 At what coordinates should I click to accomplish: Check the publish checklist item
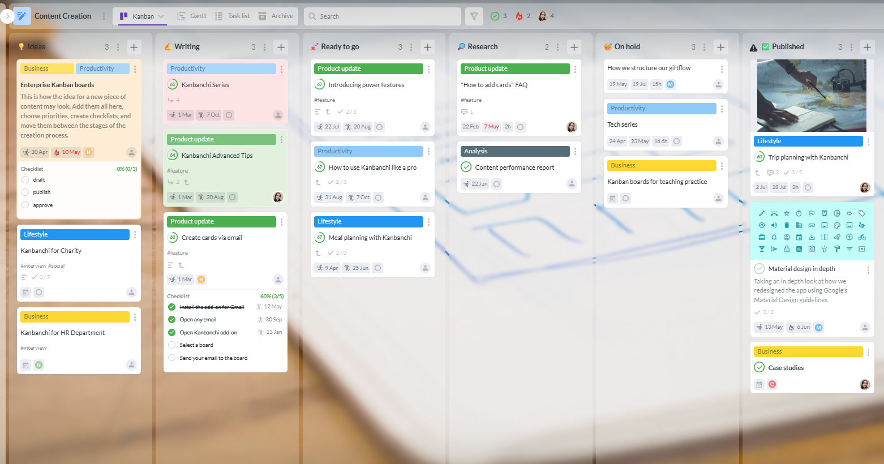click(x=25, y=192)
